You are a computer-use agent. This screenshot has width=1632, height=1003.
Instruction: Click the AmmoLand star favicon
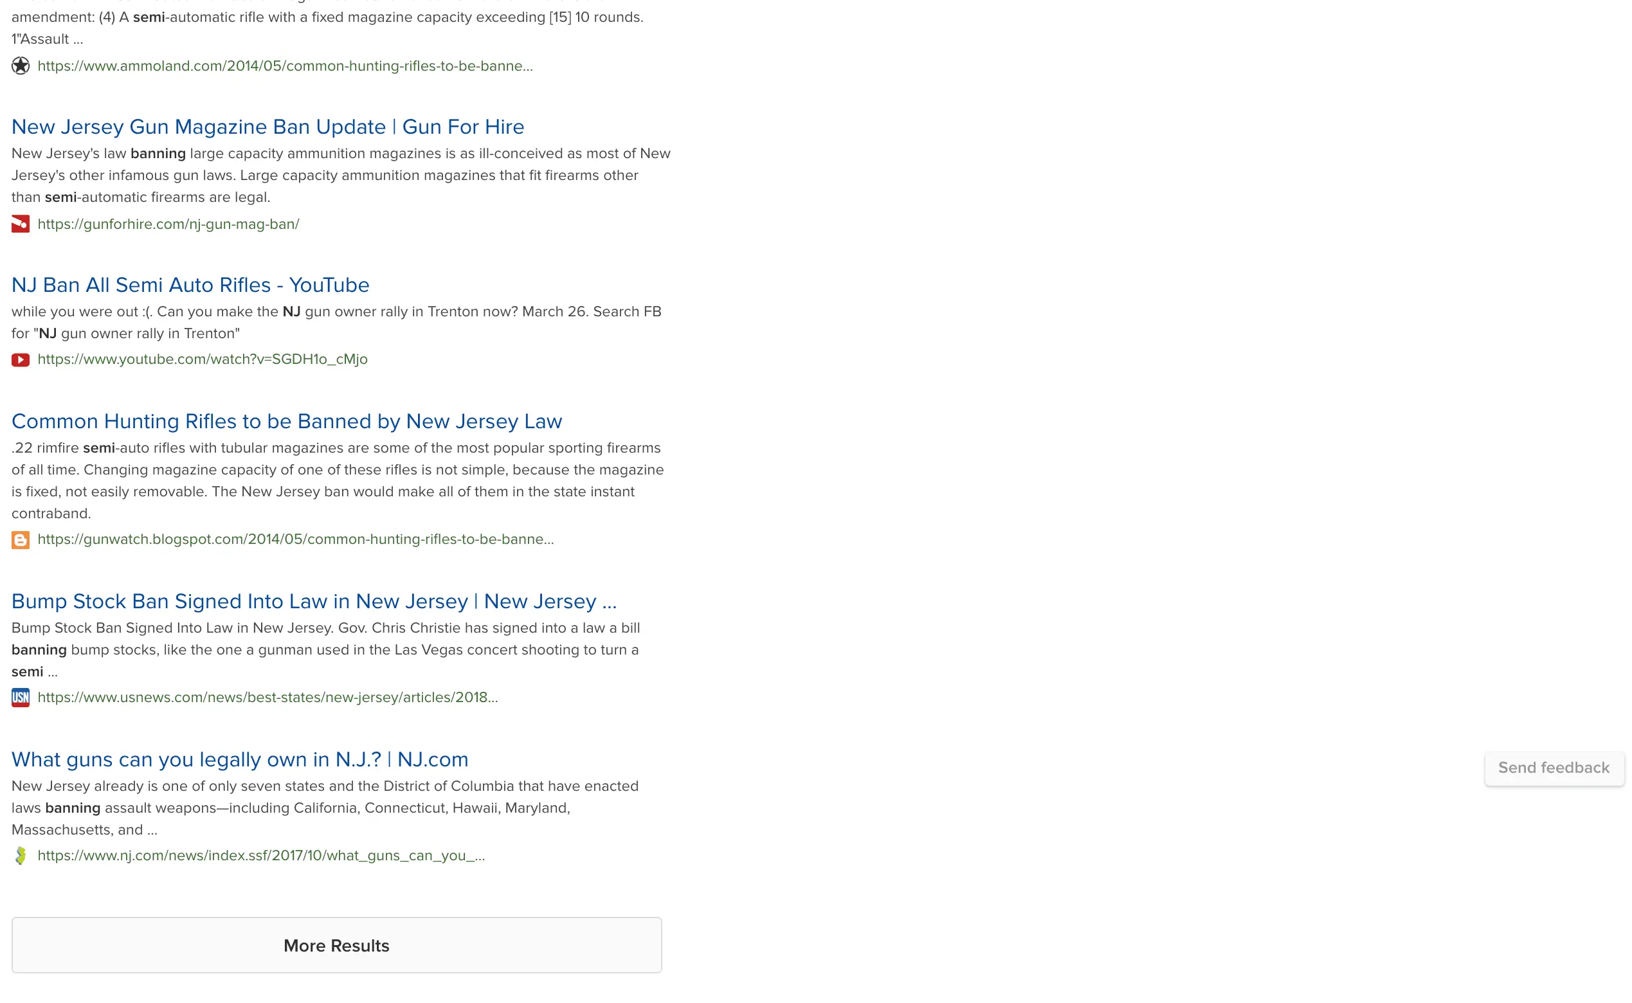point(21,66)
